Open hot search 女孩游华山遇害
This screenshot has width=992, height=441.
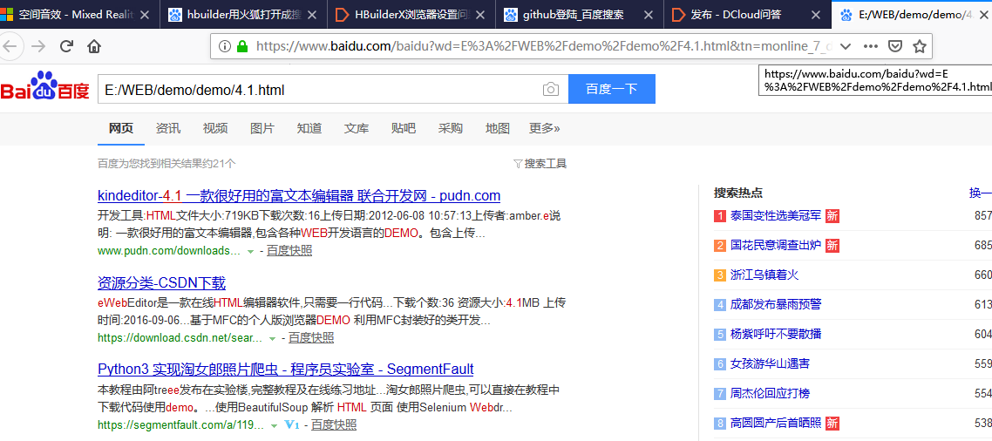pos(770,363)
